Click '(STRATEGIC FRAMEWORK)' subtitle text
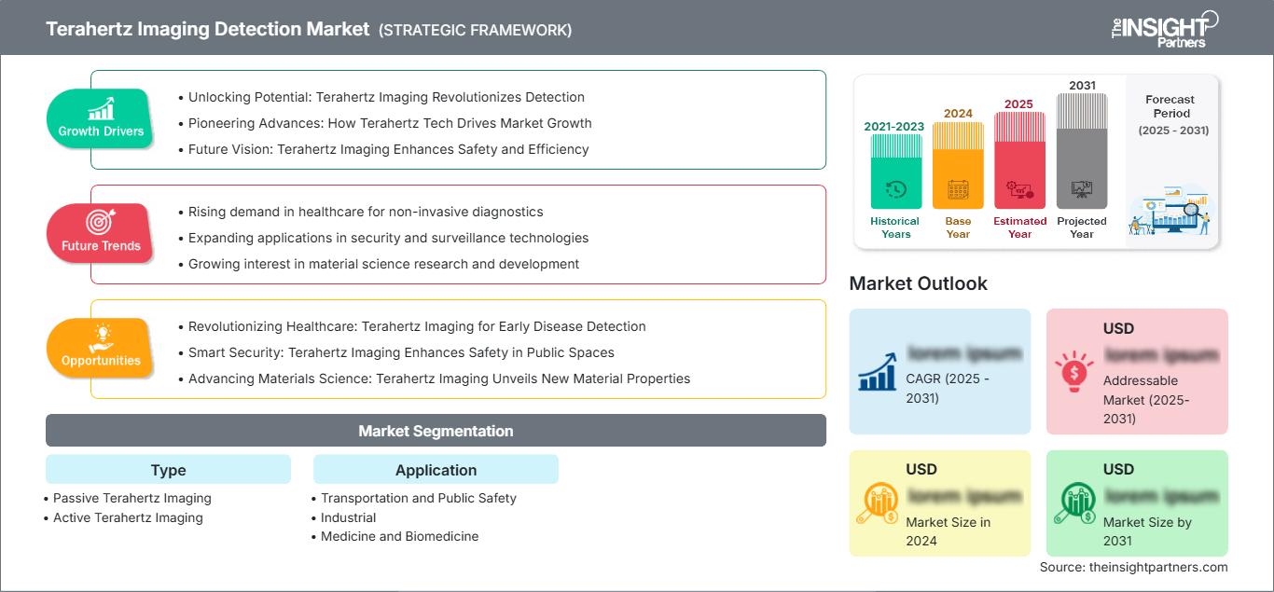 (x=475, y=30)
